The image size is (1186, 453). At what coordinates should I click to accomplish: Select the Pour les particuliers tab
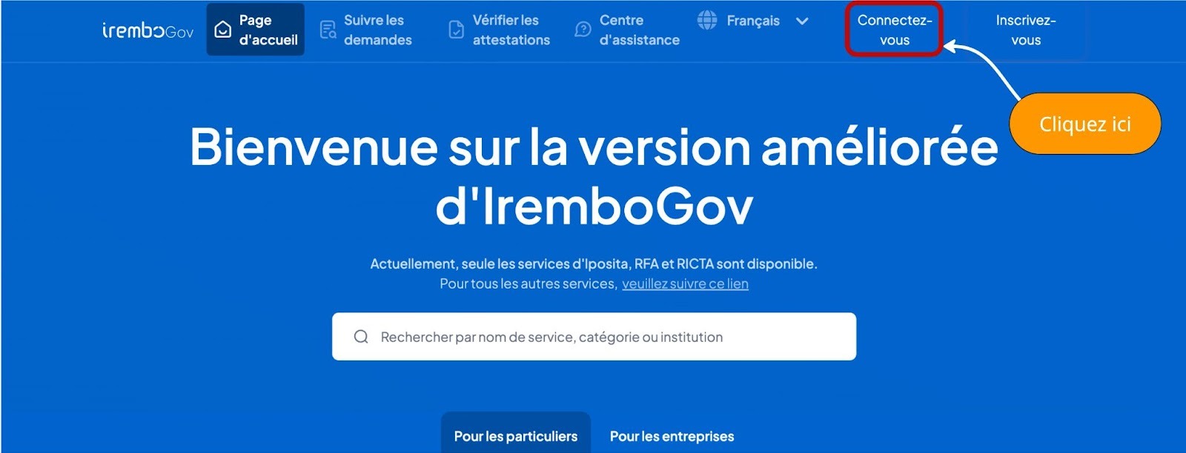(516, 435)
